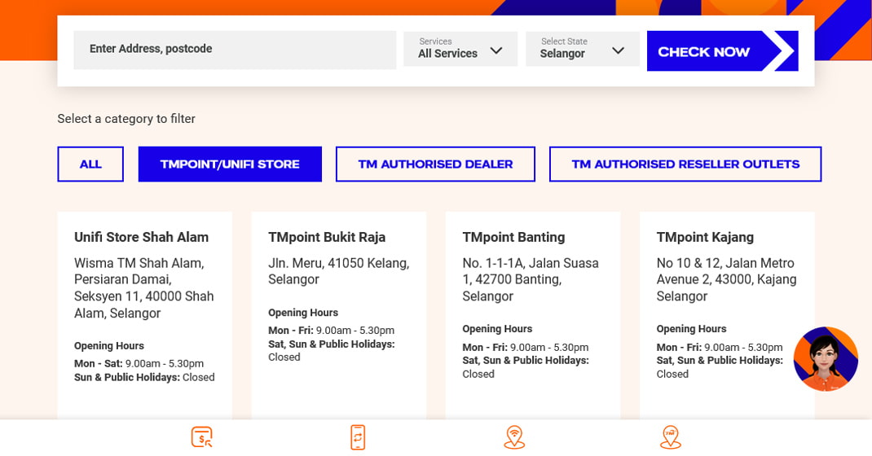Click Opening Hours heading on Banting card
The width and height of the screenshot is (872, 456).
coord(497,329)
